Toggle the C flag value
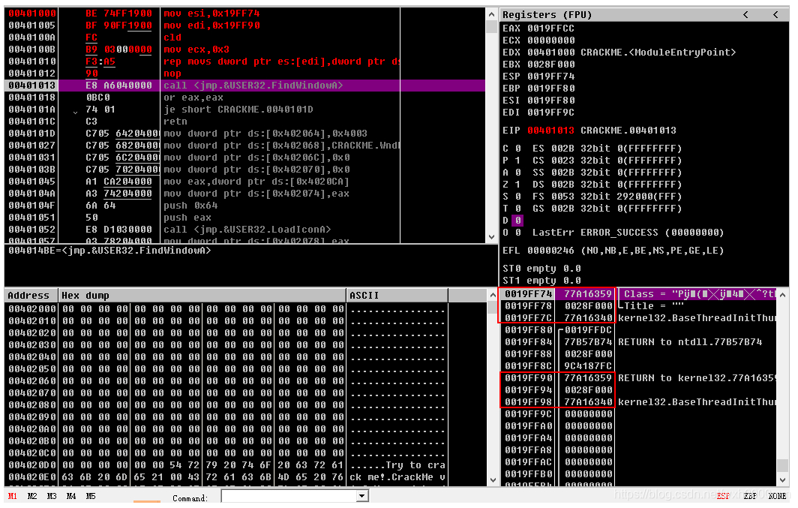 [517, 149]
